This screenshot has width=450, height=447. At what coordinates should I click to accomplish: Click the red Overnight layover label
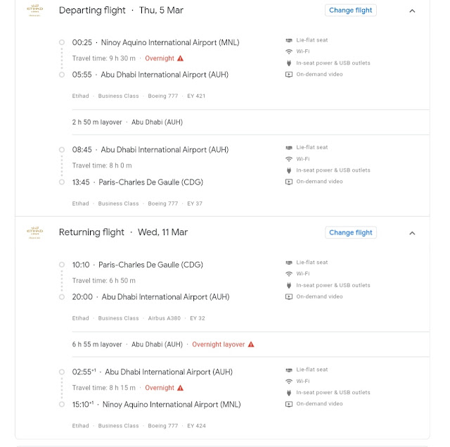(218, 345)
